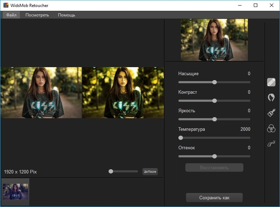
Task: Open the color circles filter tool
Action: [271, 128]
